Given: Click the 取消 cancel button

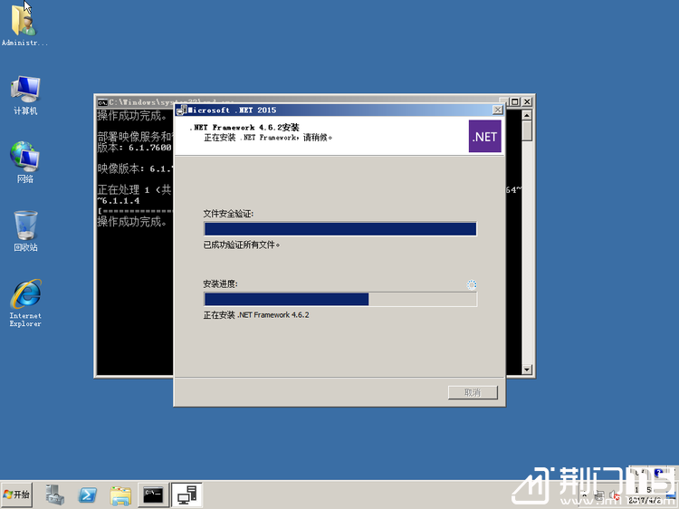Looking at the screenshot, I should 473,392.
